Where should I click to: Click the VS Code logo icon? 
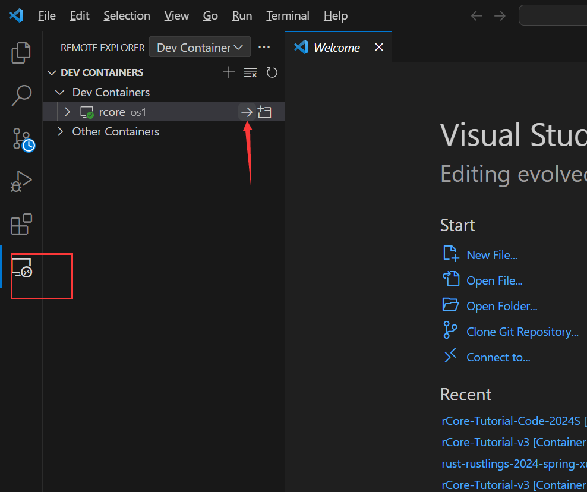coord(16,15)
